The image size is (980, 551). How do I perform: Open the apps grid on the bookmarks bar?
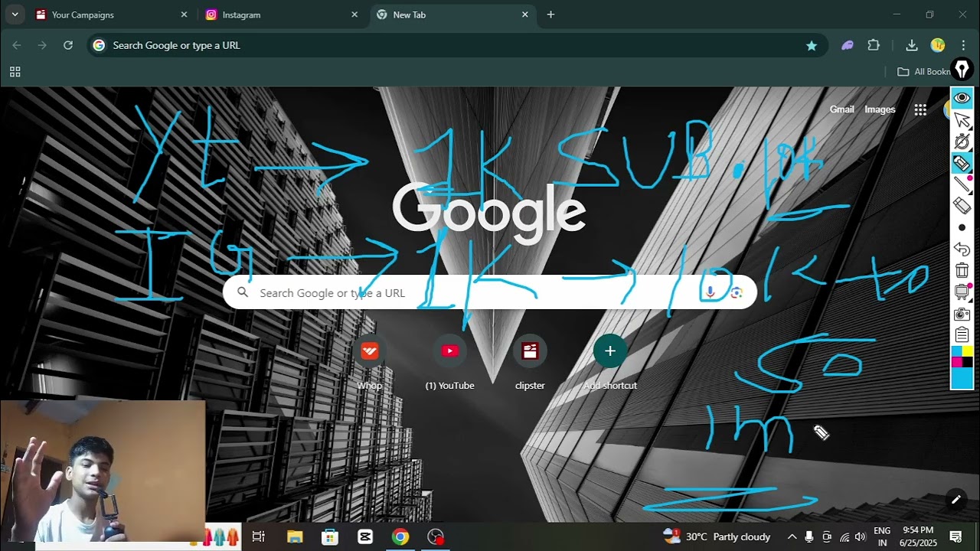click(x=15, y=72)
